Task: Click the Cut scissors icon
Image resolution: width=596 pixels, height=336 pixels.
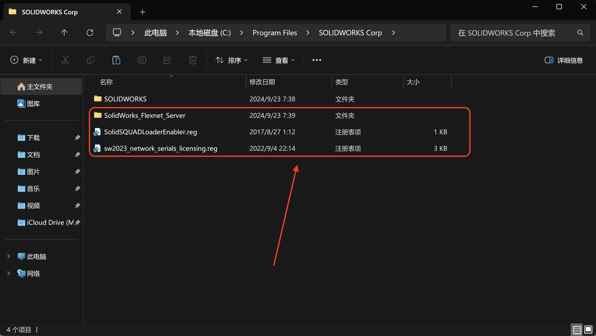Action: click(65, 60)
